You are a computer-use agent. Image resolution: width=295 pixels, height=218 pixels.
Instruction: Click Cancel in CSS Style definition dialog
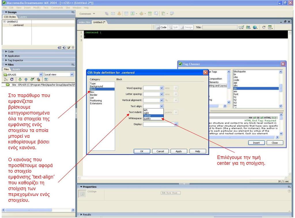pyautogui.click(x=160, y=151)
